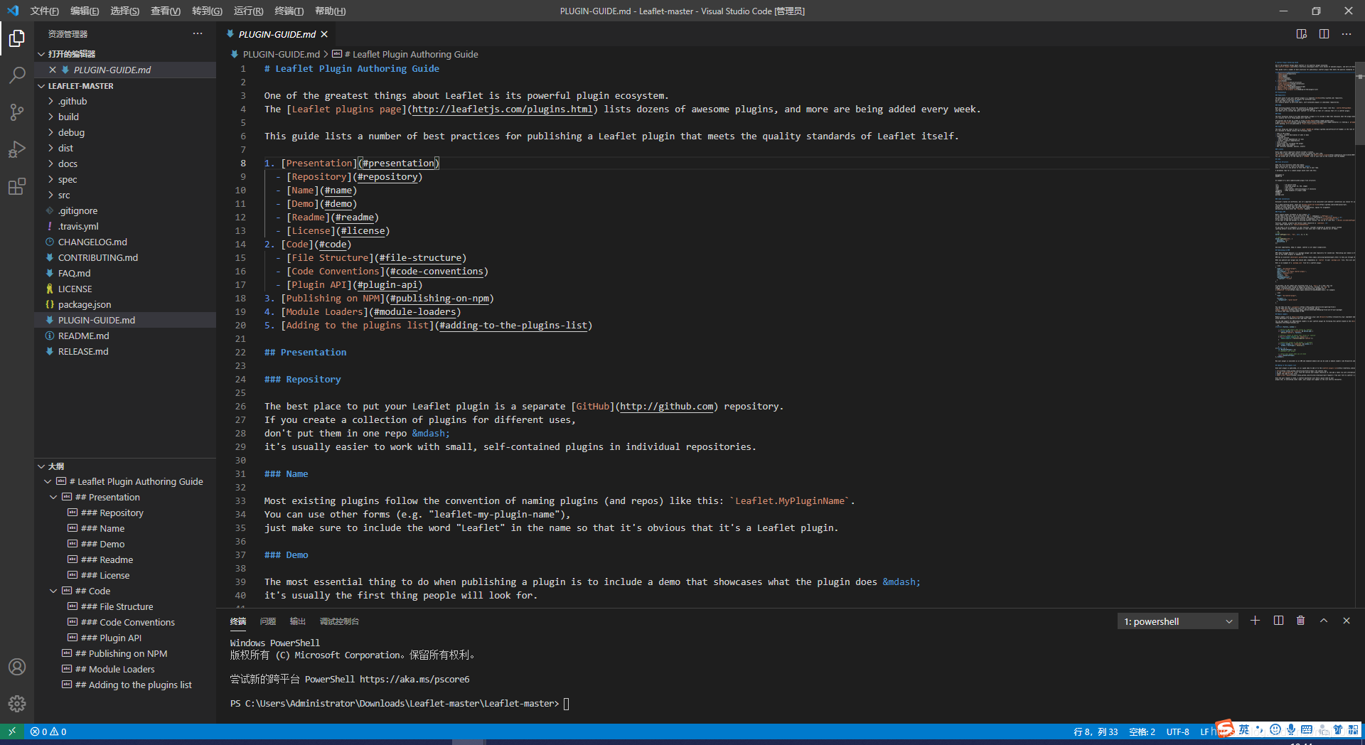
Task: Open the Search view in activity bar
Action: 17,75
